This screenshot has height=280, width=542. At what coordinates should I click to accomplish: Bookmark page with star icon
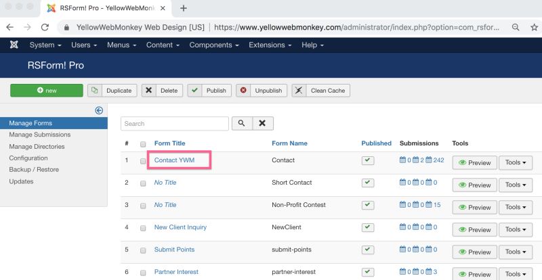(534, 27)
